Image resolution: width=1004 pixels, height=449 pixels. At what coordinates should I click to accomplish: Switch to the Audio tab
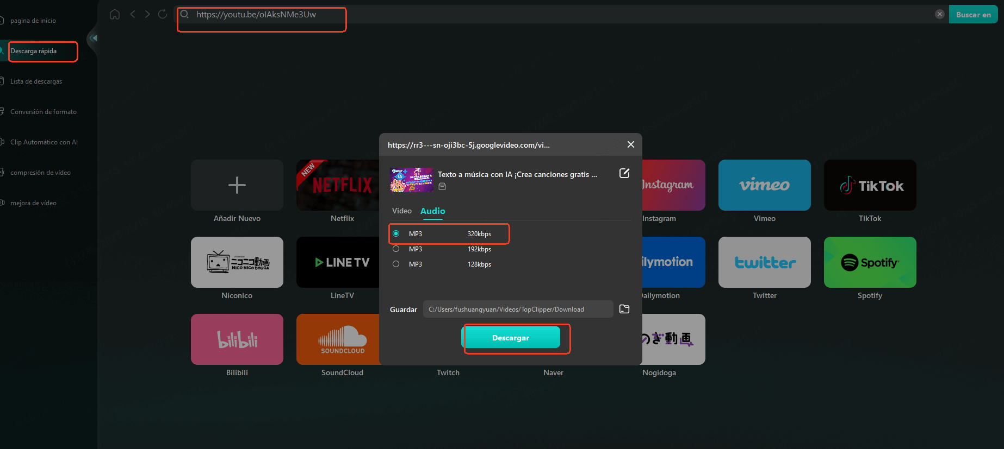click(433, 211)
